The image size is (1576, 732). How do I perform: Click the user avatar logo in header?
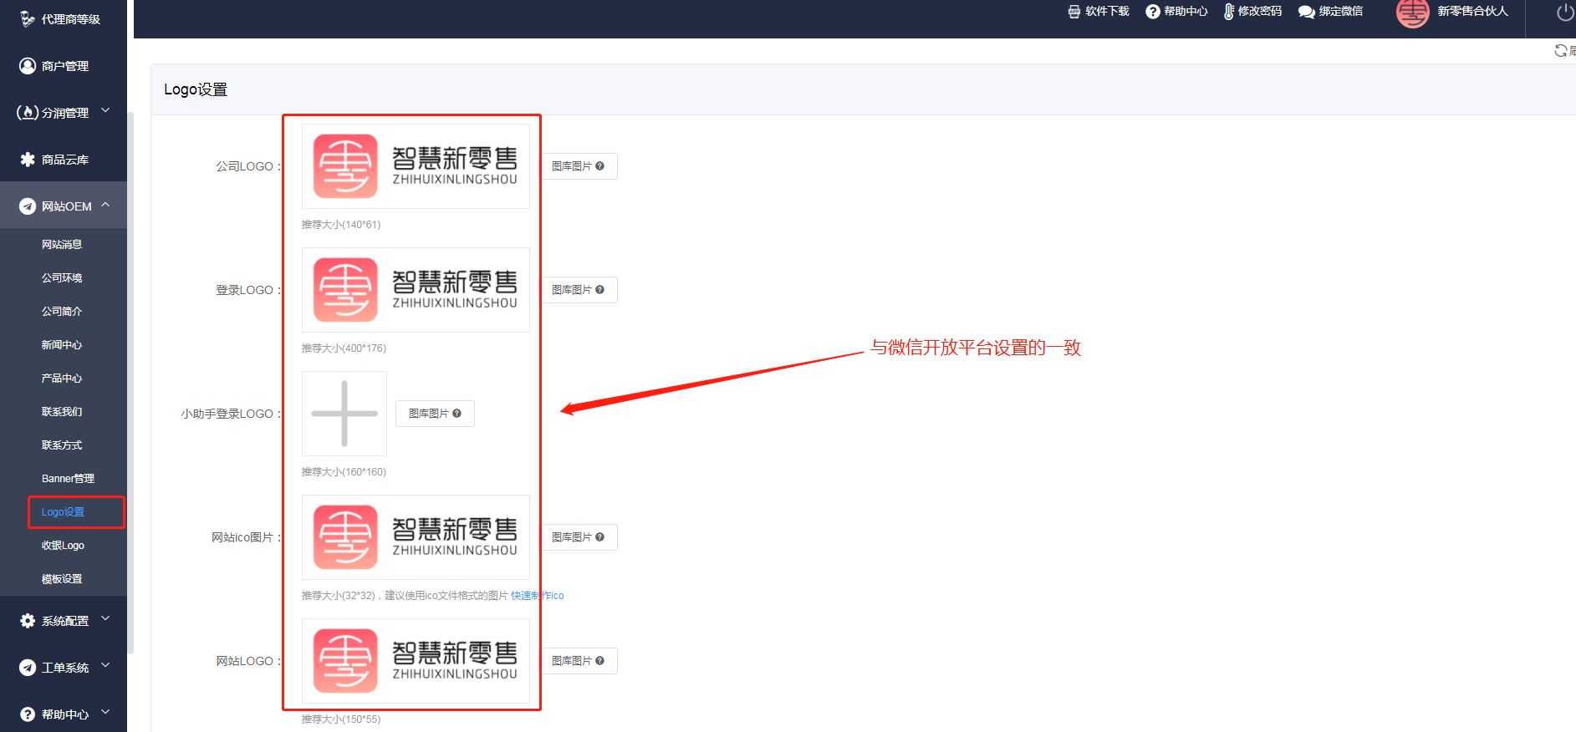pos(1413,12)
